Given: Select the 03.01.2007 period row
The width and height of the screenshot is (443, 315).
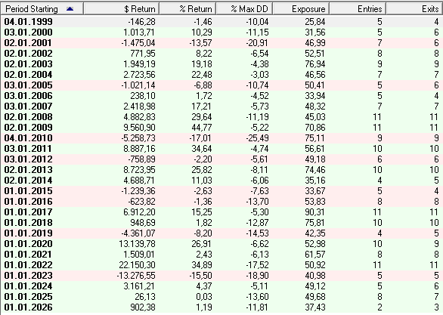Looking at the screenshot, I should click(x=221, y=107).
